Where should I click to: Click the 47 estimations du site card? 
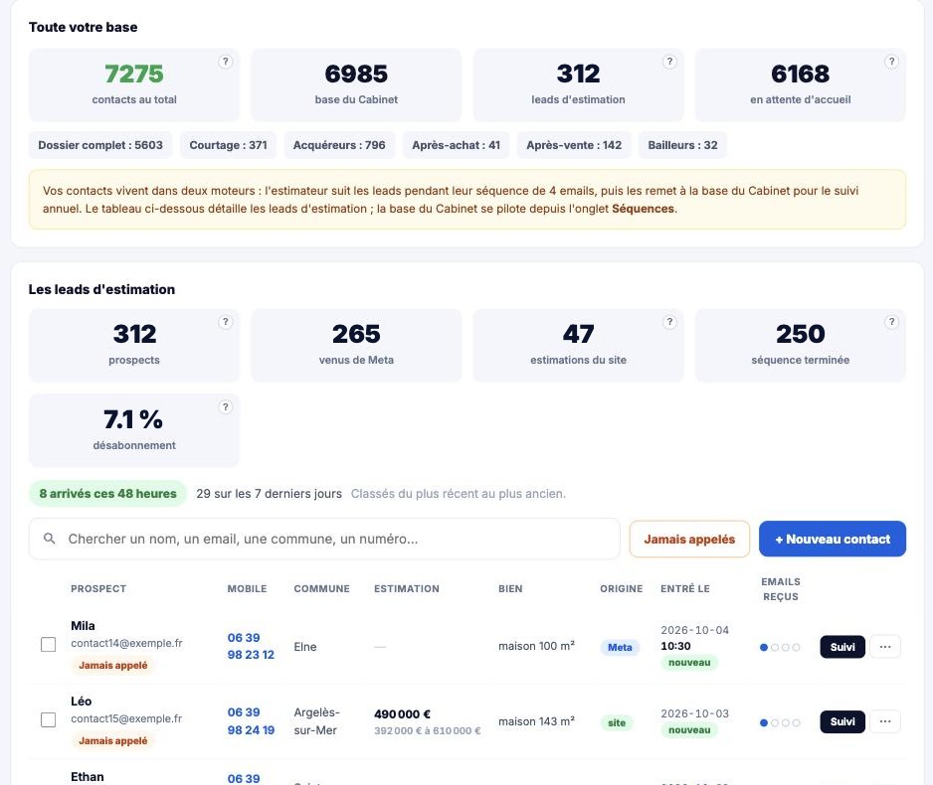[578, 345]
